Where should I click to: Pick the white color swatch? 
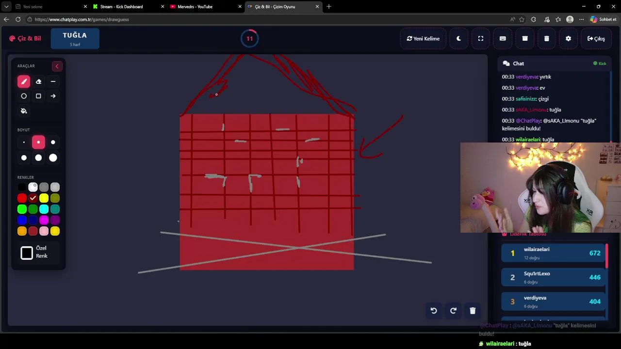point(33,187)
